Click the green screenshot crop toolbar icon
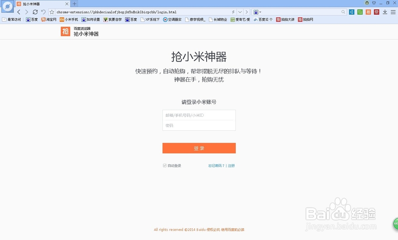 360,12
